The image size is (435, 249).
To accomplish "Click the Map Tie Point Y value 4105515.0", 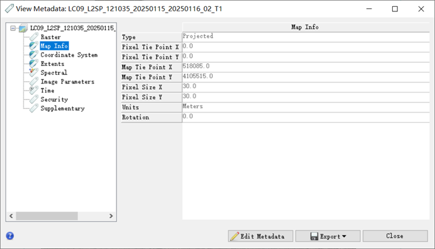I will pos(306,77).
